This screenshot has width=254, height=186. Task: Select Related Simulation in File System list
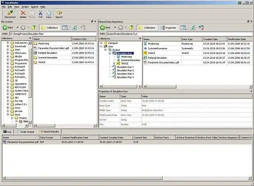48,53
